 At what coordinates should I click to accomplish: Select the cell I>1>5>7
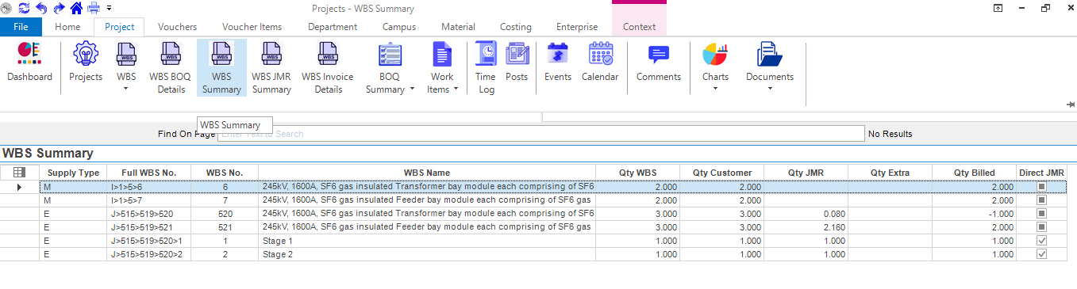pyautogui.click(x=149, y=200)
